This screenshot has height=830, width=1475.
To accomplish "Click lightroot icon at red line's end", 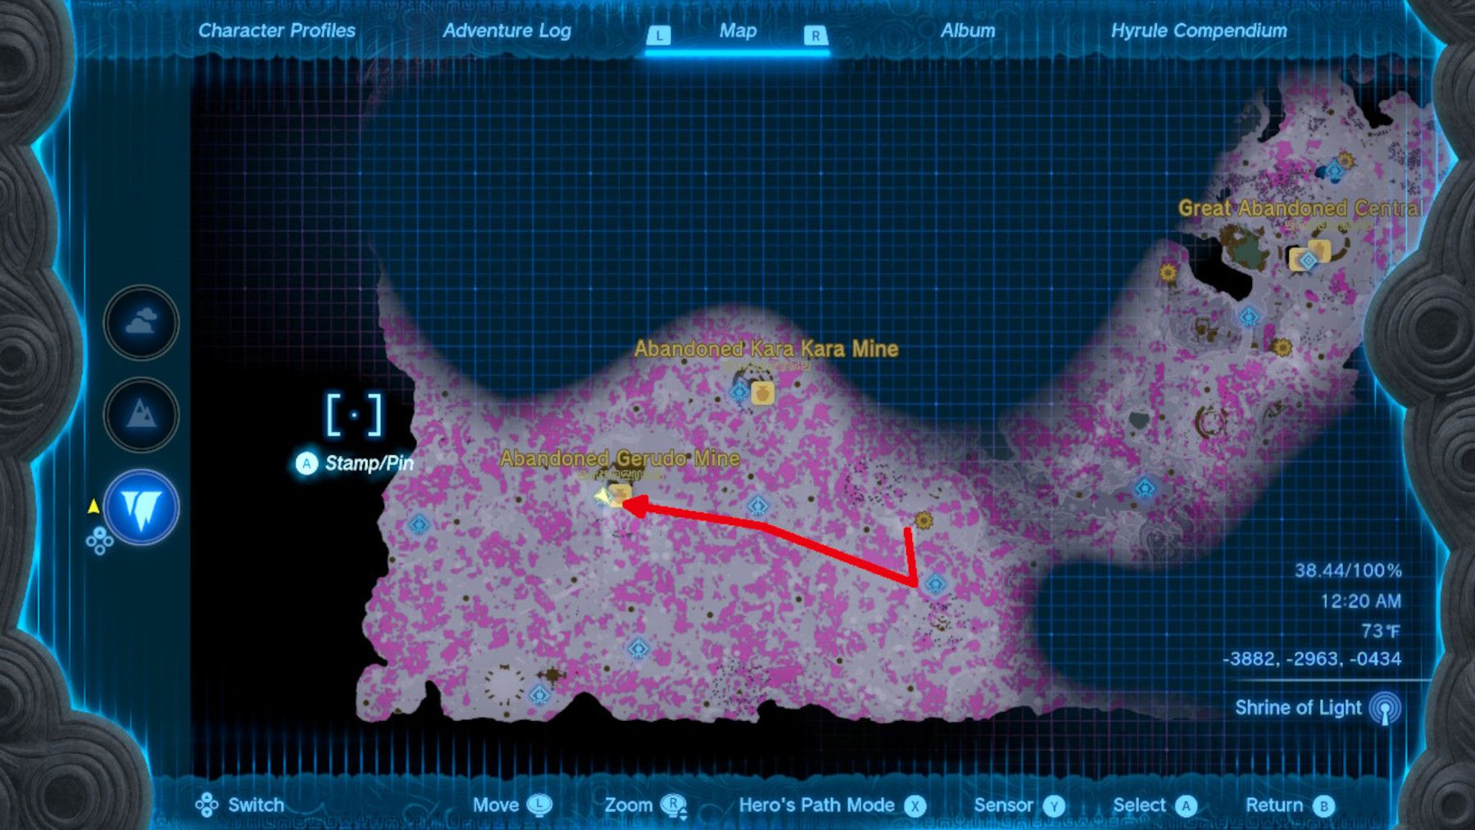I will point(936,584).
